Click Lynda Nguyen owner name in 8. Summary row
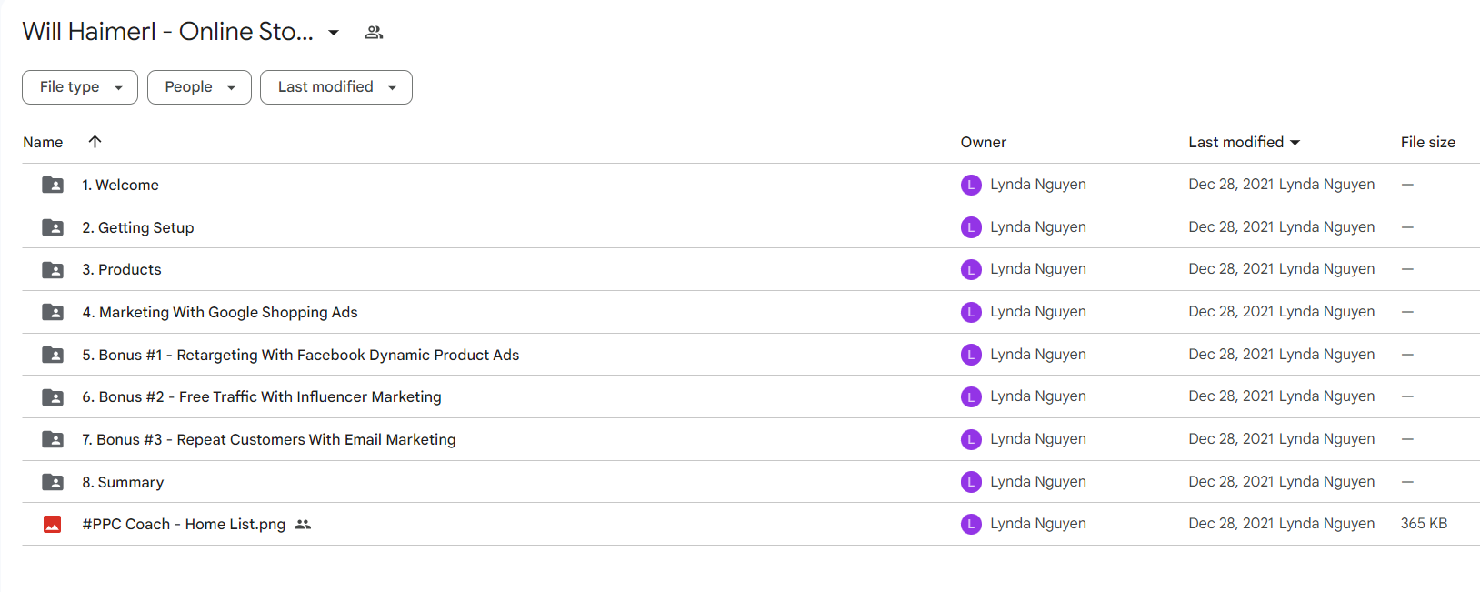This screenshot has width=1480, height=592. coord(1038,482)
